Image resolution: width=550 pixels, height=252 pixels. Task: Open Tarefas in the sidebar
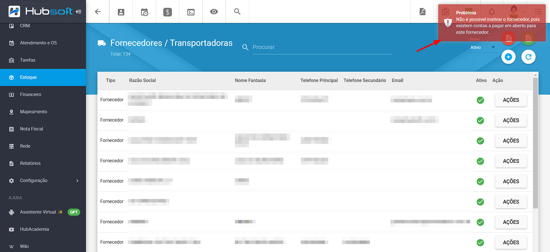coord(43,60)
